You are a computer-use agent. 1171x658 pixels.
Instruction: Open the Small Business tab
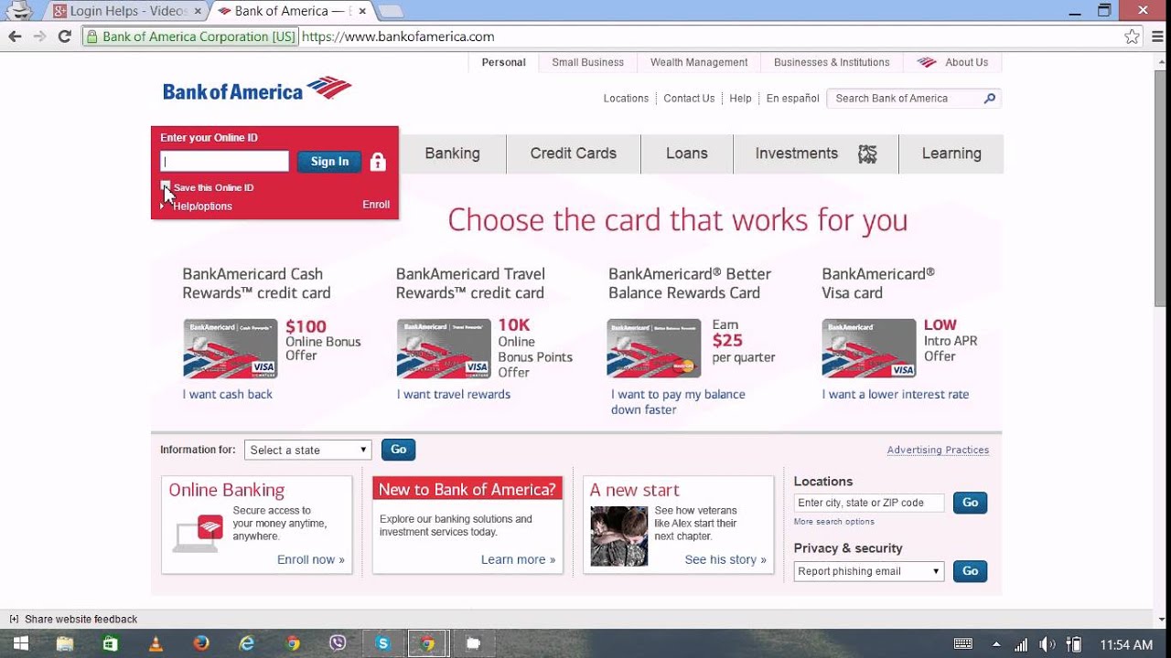587,63
